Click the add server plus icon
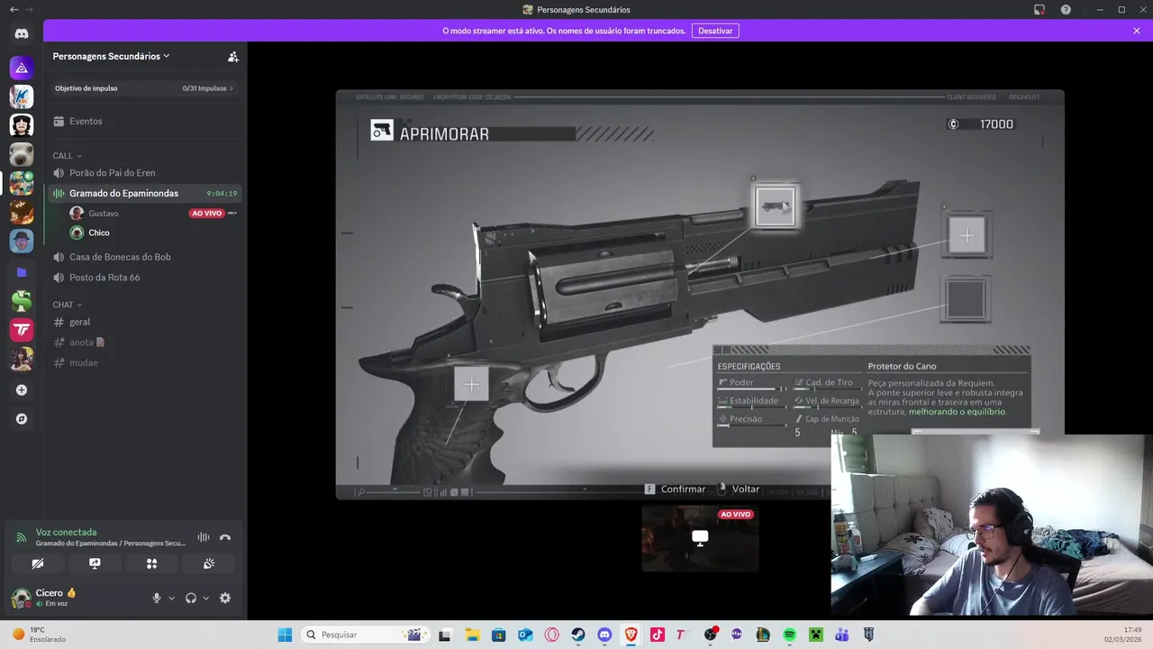The image size is (1153, 649). coord(22,390)
